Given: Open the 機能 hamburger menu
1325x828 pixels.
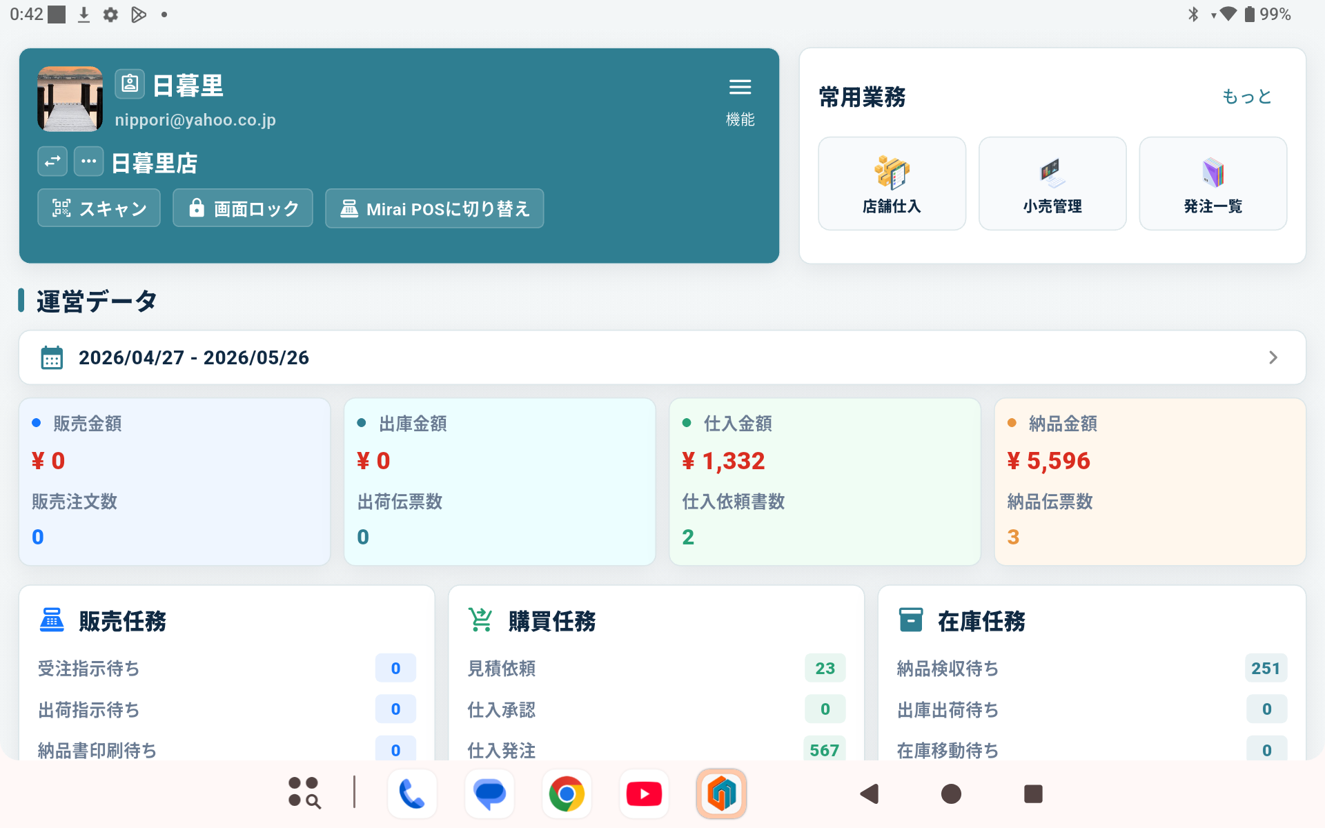Looking at the screenshot, I should pyautogui.click(x=740, y=101).
